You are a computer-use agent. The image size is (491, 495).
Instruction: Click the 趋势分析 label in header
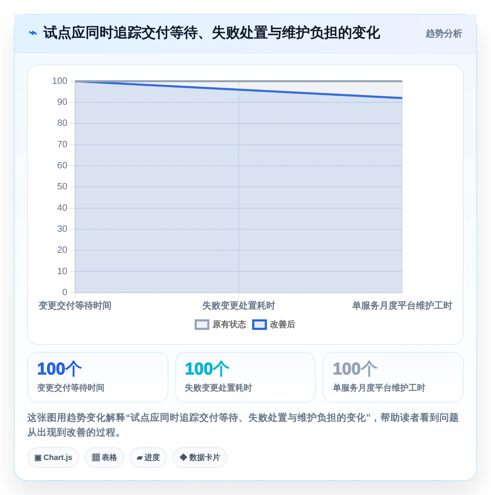coord(444,34)
